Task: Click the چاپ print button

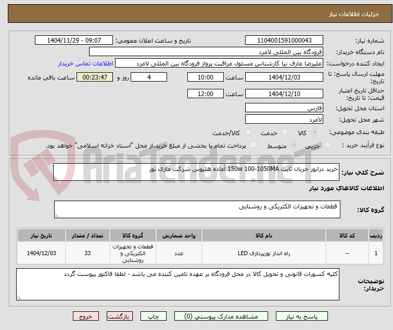Action: pyautogui.click(x=154, y=316)
